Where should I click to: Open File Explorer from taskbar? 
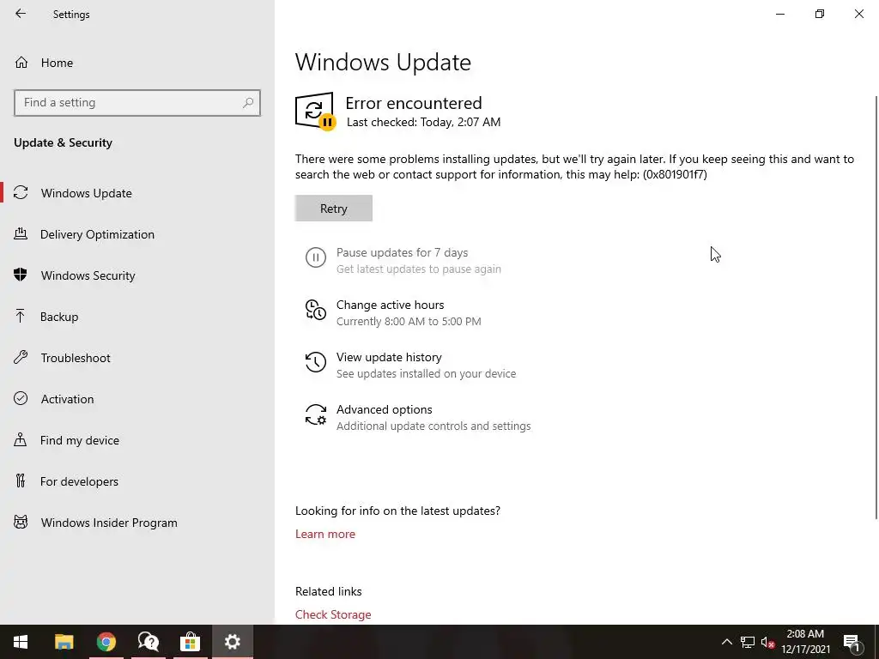click(x=64, y=642)
